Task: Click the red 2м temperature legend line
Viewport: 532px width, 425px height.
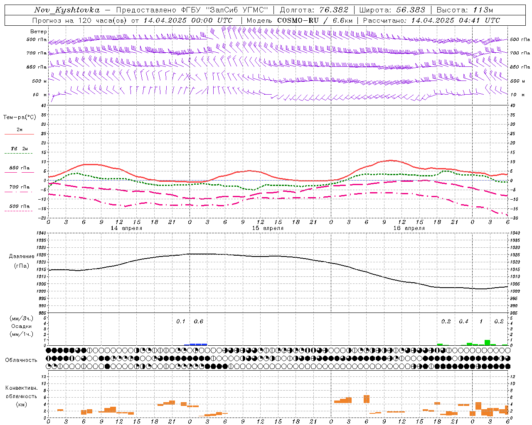Action: pos(20,134)
